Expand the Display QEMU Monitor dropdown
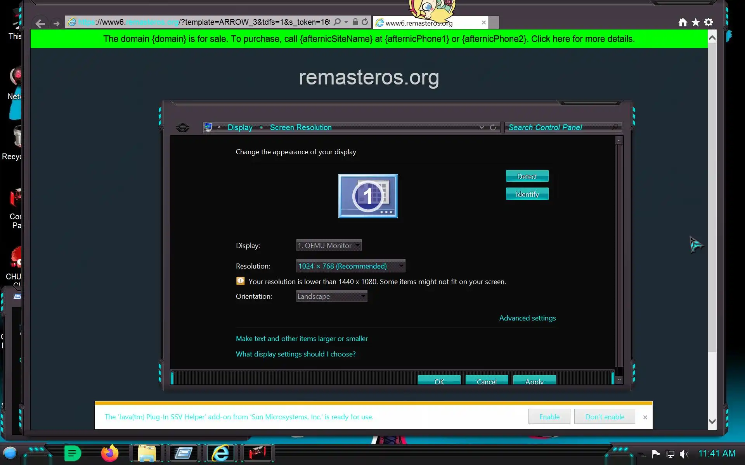This screenshot has width=745, height=465. point(329,245)
